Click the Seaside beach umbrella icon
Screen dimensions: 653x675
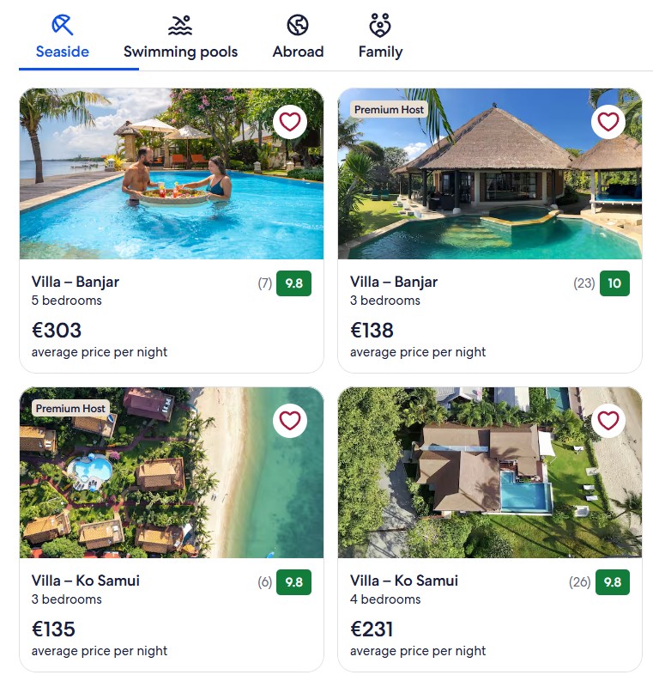tap(63, 24)
